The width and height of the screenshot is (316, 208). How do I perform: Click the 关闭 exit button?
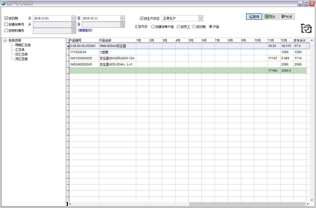click(287, 17)
